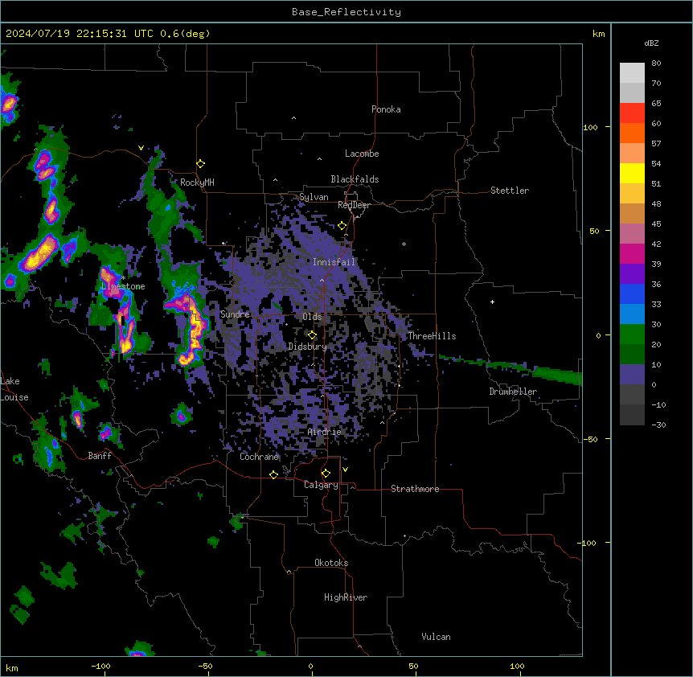
Task: Click the RedDeer city label
Action: [x=354, y=205]
